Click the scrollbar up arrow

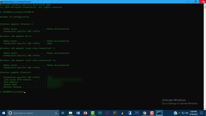(x=205, y=5)
